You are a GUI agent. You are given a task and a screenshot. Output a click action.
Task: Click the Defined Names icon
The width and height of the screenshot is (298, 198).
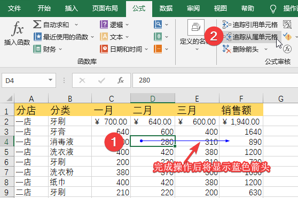coord(196,28)
